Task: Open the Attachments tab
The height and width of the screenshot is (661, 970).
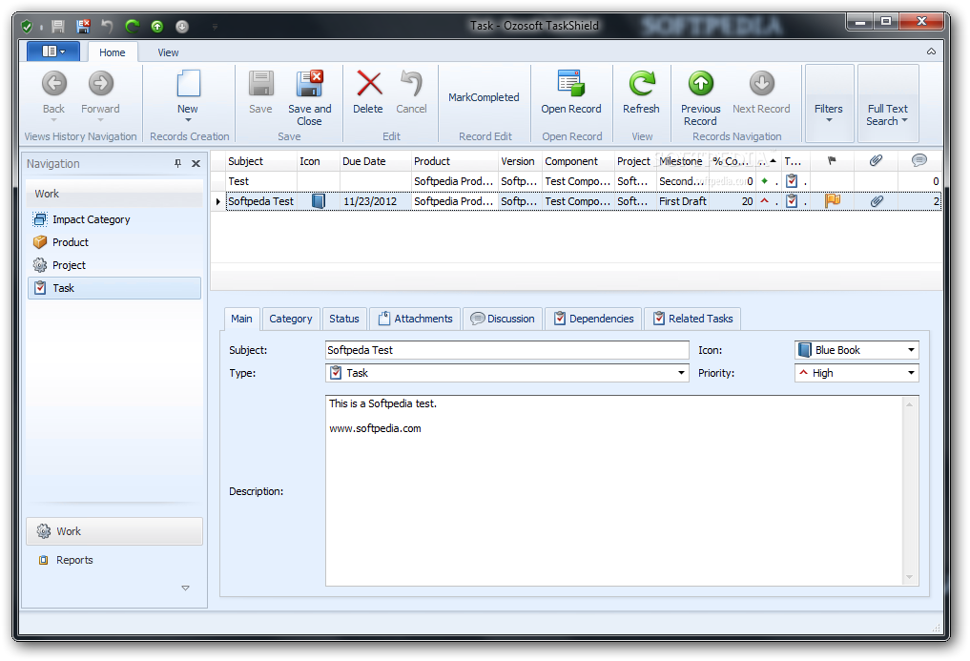Action: (415, 319)
